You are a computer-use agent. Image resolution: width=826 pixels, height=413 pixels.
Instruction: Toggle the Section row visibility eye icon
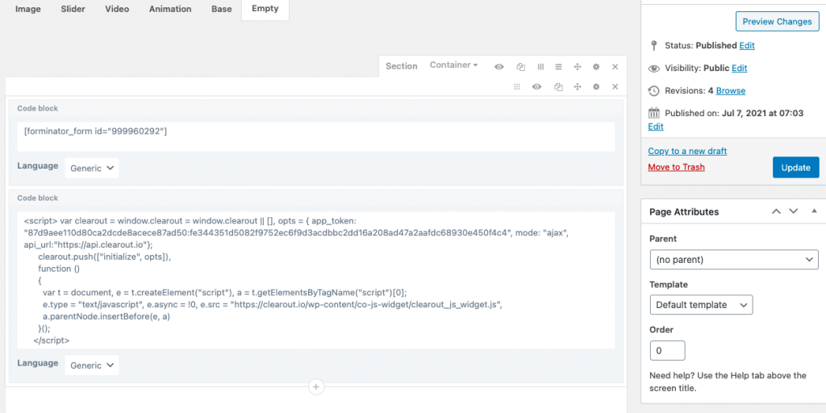pos(499,67)
